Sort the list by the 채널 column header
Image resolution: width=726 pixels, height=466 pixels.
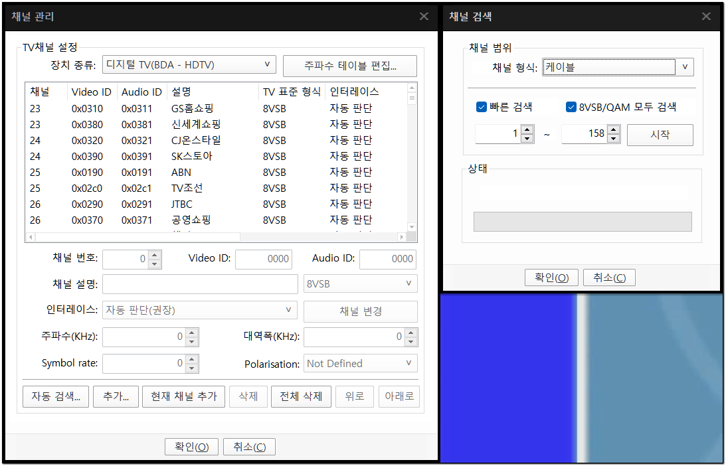pyautogui.click(x=46, y=92)
